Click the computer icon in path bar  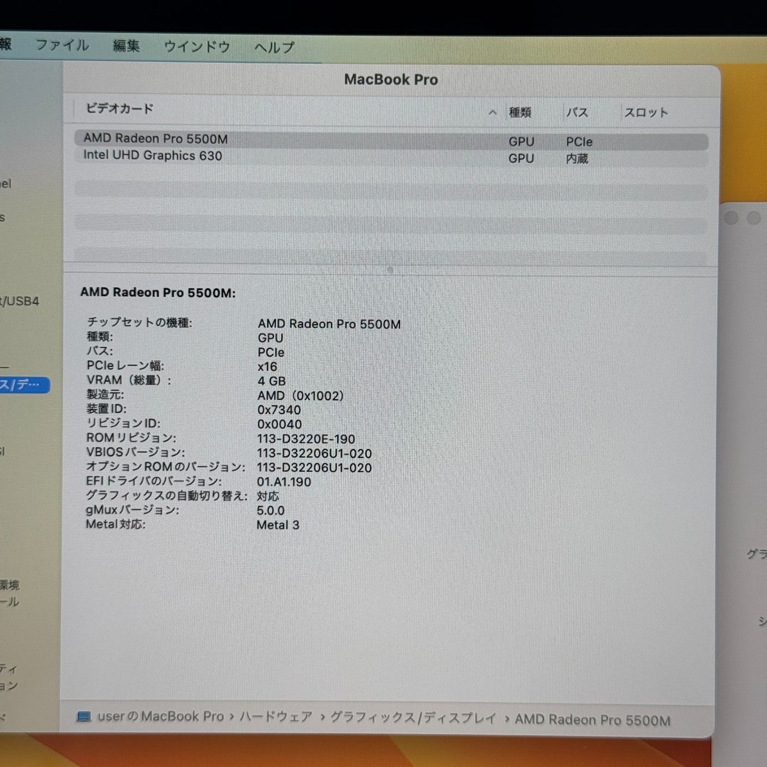[84, 717]
